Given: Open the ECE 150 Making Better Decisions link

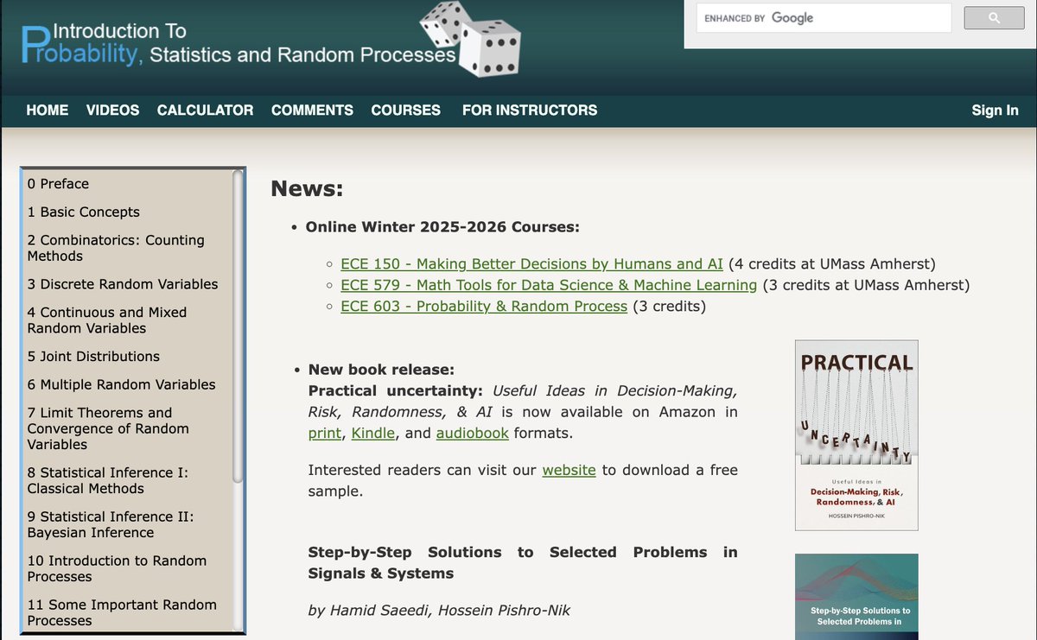Looking at the screenshot, I should click(x=532, y=264).
